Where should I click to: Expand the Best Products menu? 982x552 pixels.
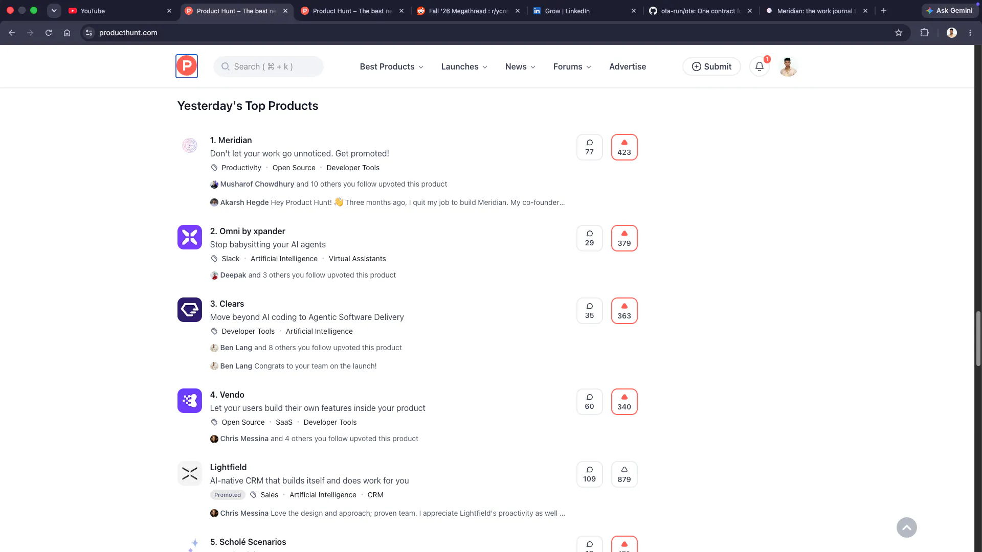pos(392,66)
